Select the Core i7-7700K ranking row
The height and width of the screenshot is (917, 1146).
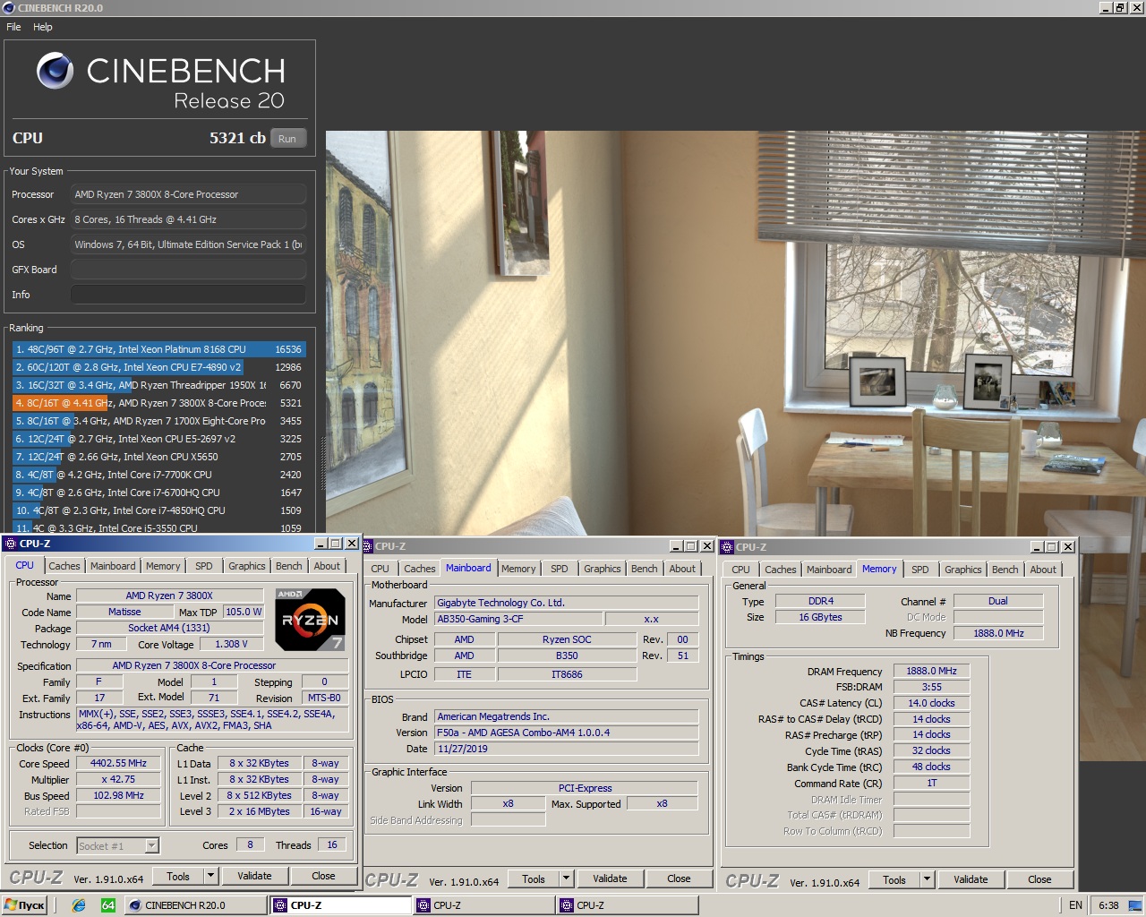click(159, 475)
